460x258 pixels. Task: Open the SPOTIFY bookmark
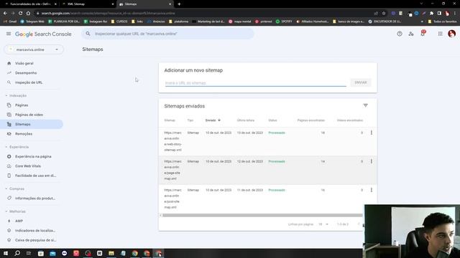tap(284, 21)
